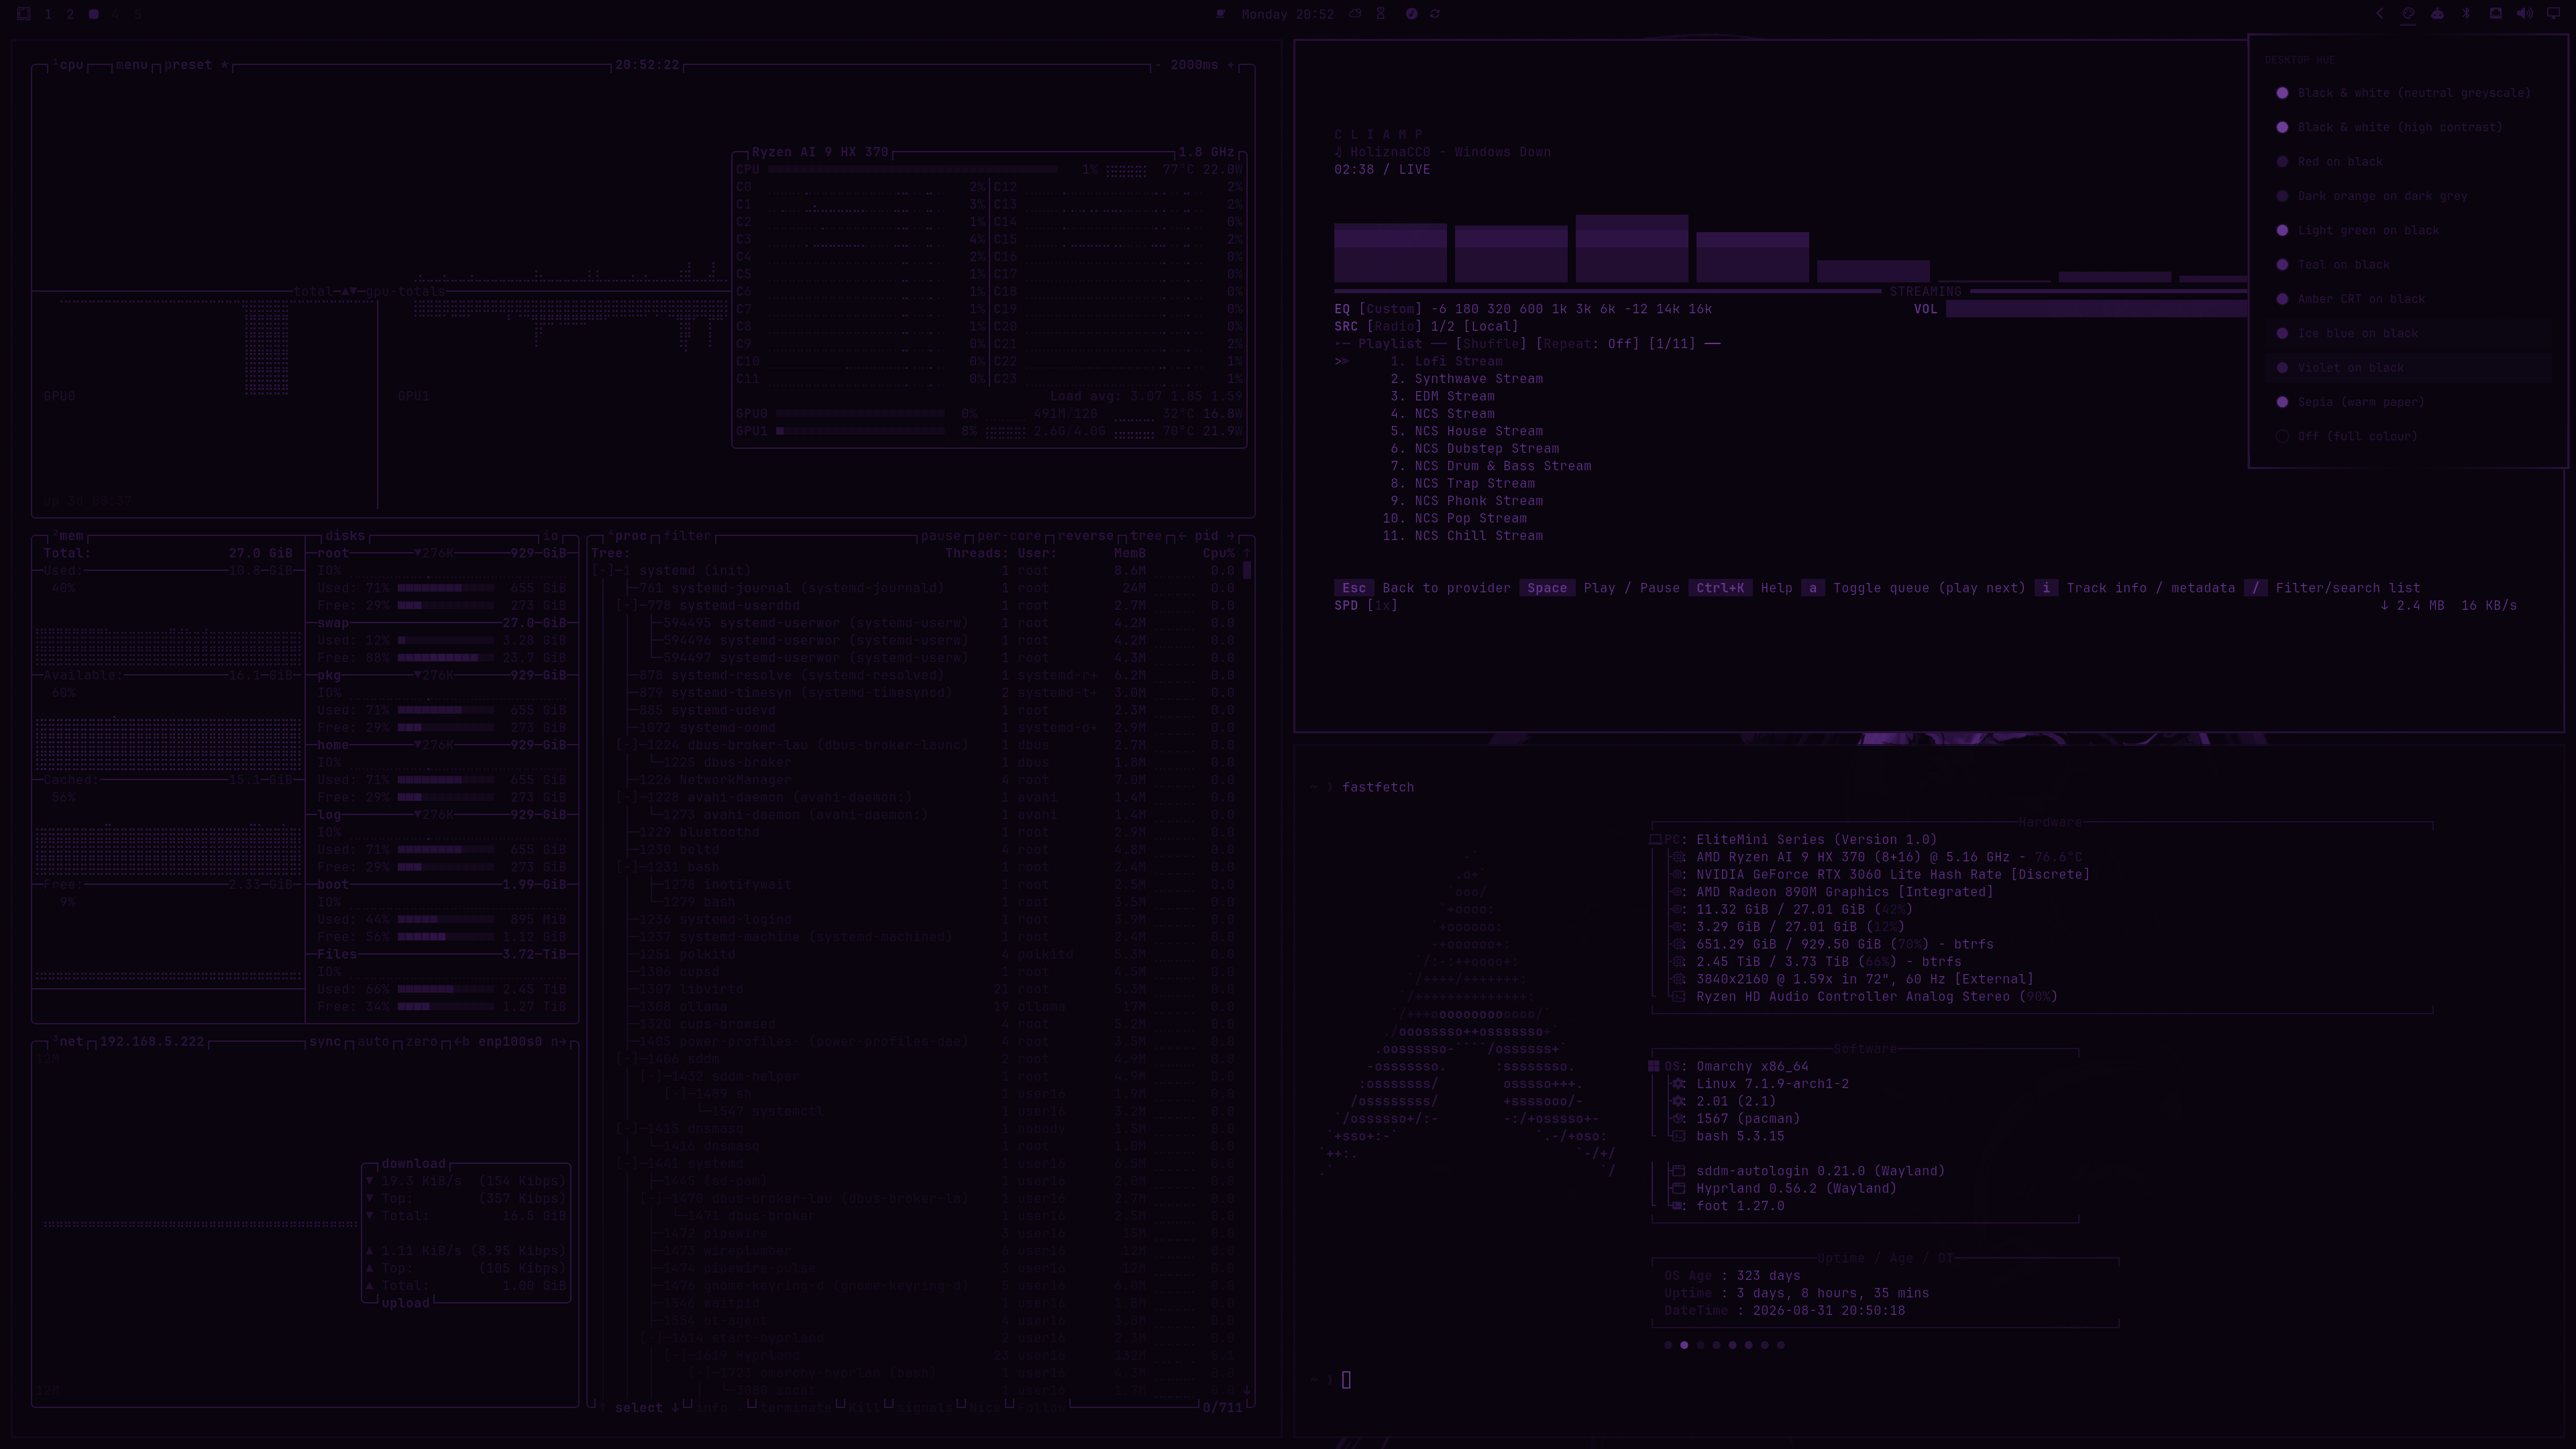The image size is (2576, 1449).
Task: Open the Omarchy menu icon in top bar
Action: click(x=24, y=14)
